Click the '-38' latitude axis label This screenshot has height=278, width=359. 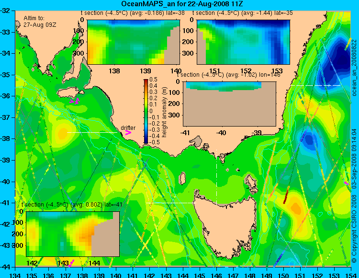pos(5,139)
